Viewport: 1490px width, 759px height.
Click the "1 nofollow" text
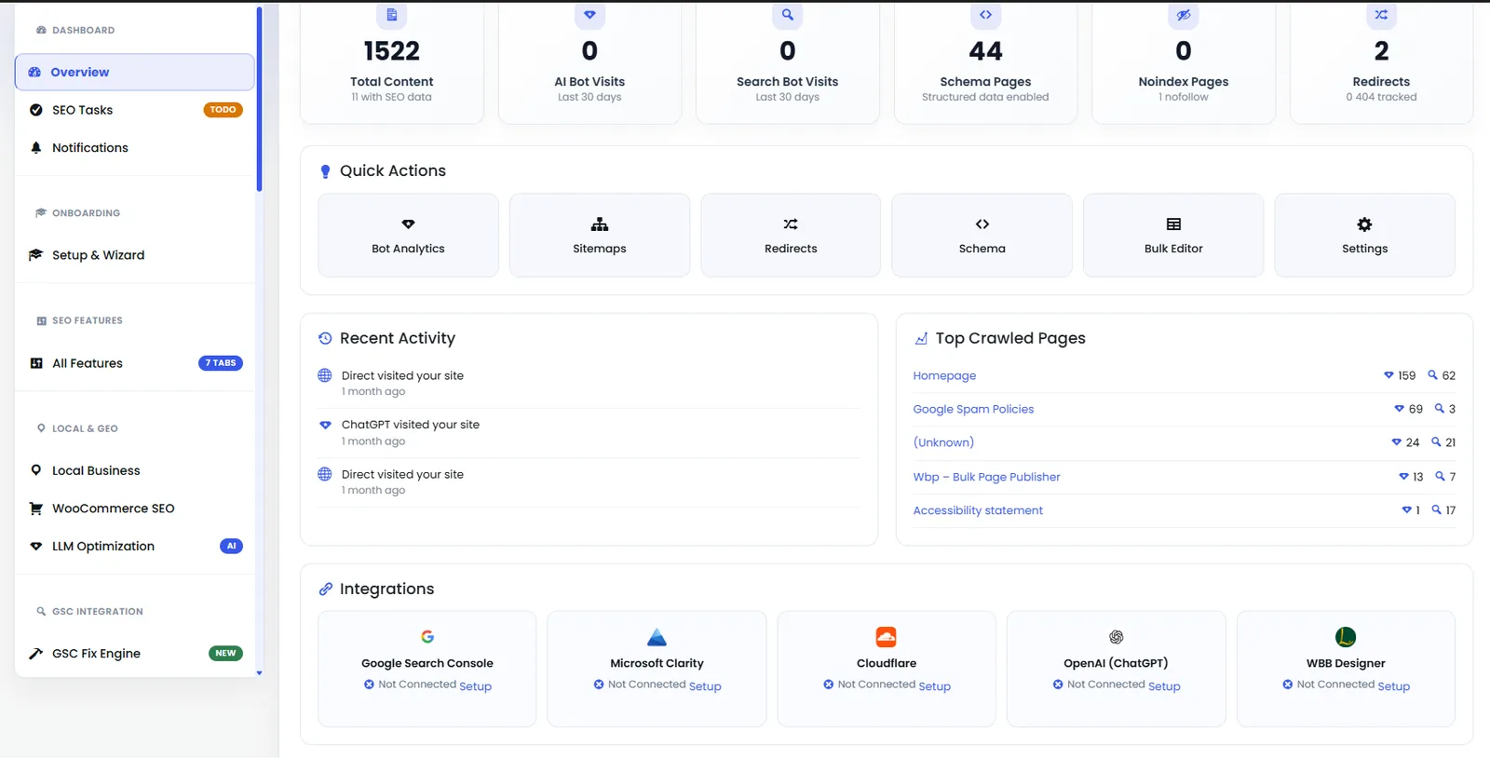tap(1184, 97)
